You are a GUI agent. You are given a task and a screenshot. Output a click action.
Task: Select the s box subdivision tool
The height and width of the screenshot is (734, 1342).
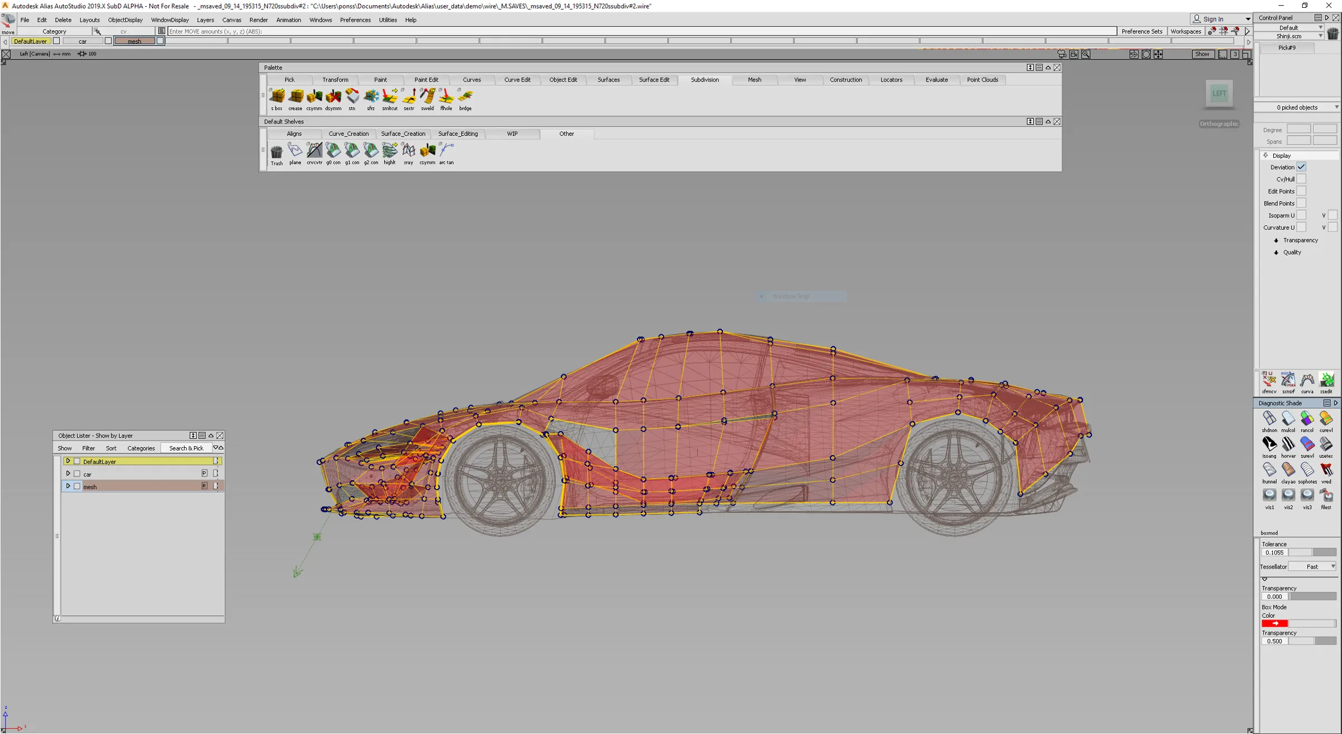[277, 100]
